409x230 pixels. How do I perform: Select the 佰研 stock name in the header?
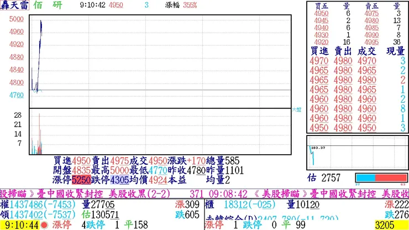[x=48, y=5]
